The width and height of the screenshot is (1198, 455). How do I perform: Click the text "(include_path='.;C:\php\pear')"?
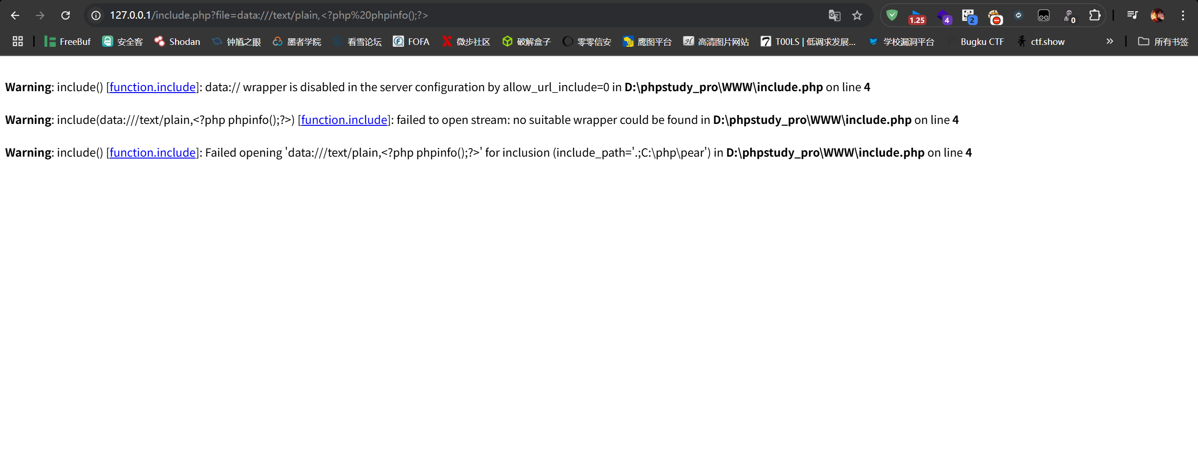pos(632,153)
